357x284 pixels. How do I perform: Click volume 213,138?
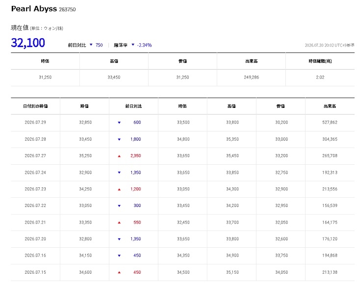(330, 272)
